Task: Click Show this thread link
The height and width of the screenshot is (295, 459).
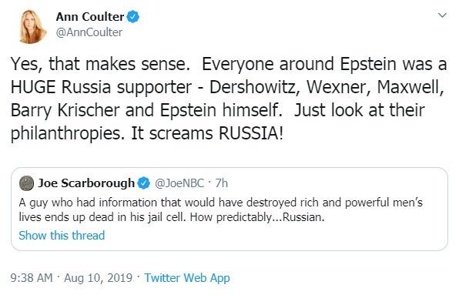Action: 62,236
